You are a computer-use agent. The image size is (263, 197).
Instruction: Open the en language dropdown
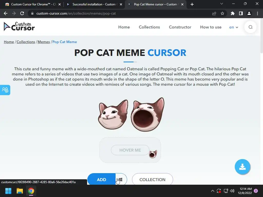[234, 27]
